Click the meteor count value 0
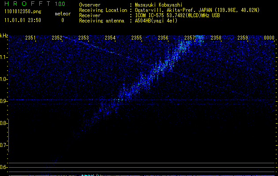This screenshot has height=176, width=278. tap(63, 20)
